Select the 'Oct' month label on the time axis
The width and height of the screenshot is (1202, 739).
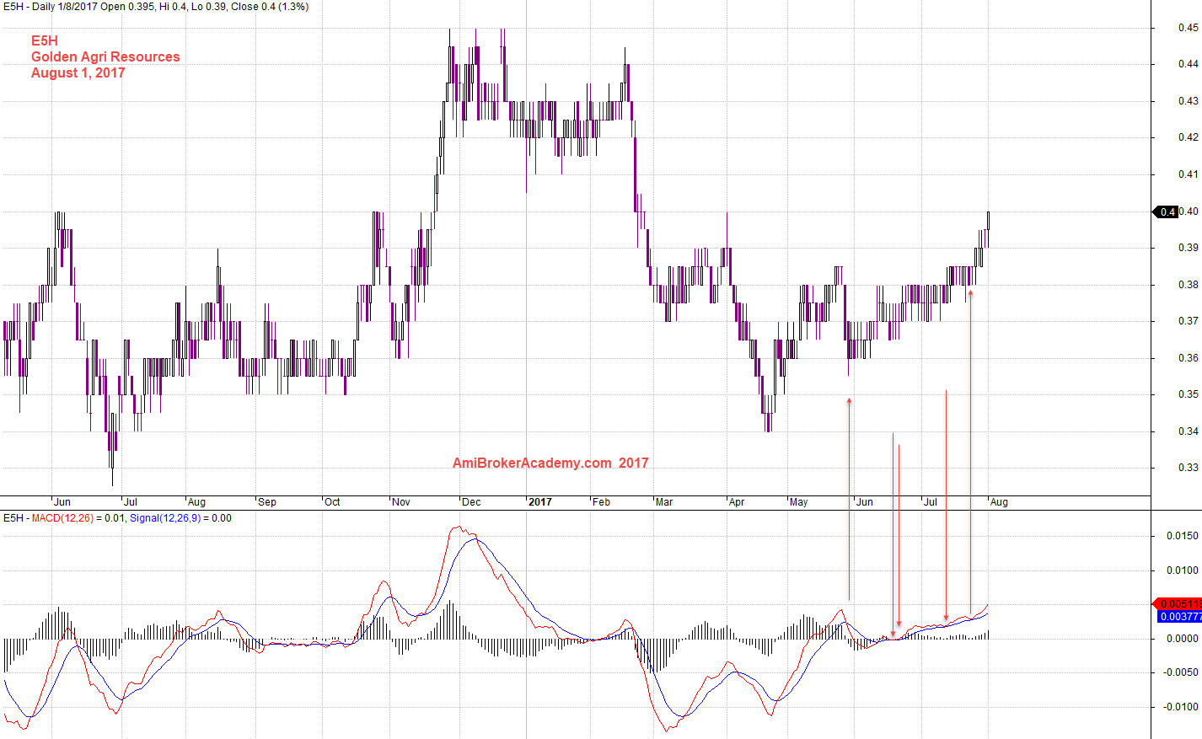point(332,502)
